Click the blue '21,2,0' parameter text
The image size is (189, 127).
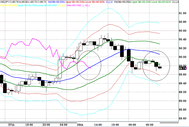[x=109, y=2]
